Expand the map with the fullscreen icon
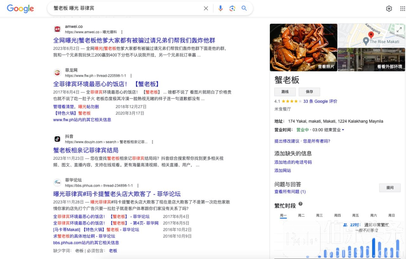Screen dimensions: 406x259 coord(399,29)
